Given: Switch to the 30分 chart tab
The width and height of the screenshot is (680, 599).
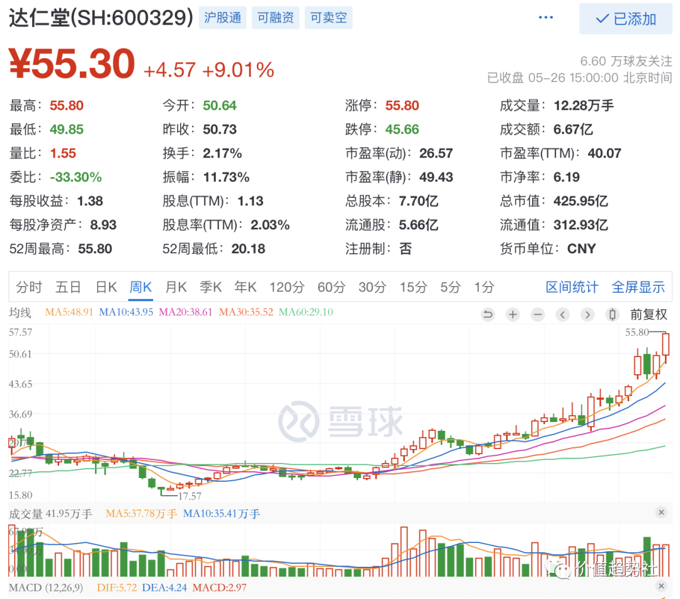Looking at the screenshot, I should click(x=372, y=287).
